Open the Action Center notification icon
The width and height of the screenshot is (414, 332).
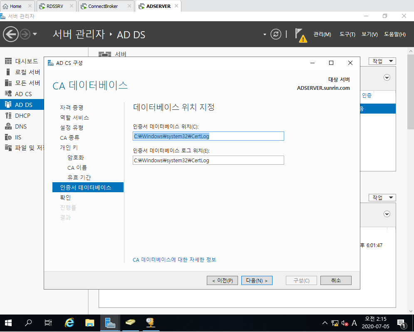point(402,323)
